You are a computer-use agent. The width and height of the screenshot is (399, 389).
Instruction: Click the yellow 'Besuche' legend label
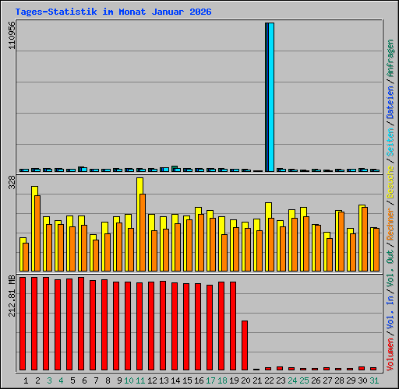tap(390, 182)
